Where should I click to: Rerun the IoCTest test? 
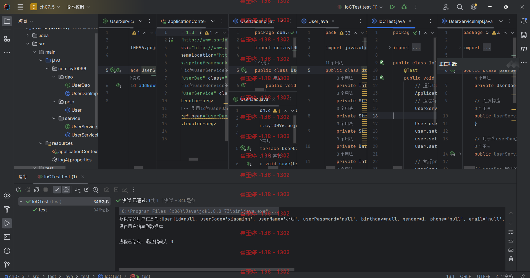point(19,190)
